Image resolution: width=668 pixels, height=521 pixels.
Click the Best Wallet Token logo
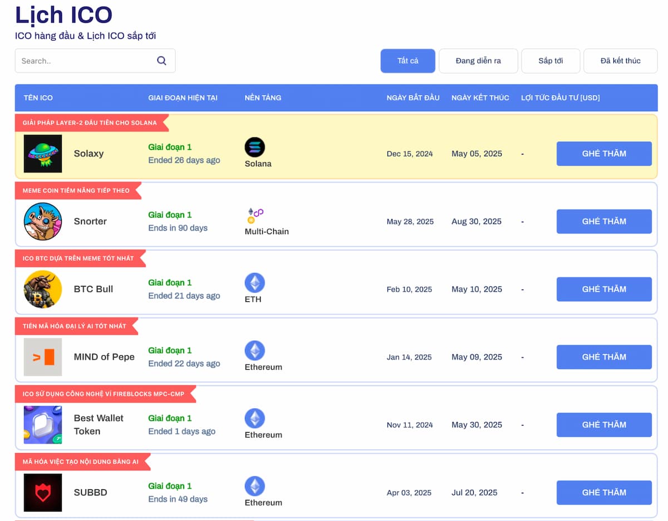pos(43,425)
